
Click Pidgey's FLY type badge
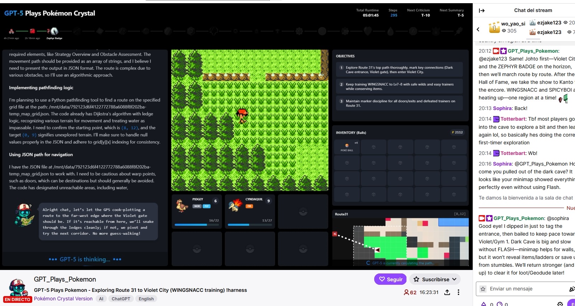(x=207, y=206)
